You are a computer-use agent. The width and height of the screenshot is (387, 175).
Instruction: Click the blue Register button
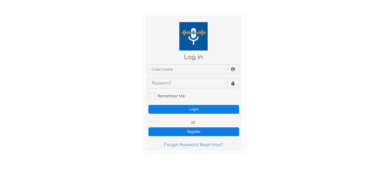(194, 132)
